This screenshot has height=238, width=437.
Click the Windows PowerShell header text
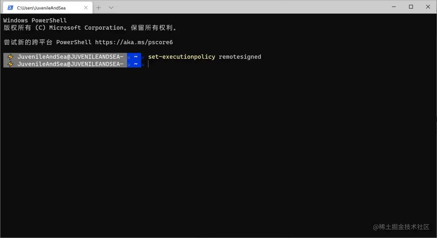[x=35, y=20]
